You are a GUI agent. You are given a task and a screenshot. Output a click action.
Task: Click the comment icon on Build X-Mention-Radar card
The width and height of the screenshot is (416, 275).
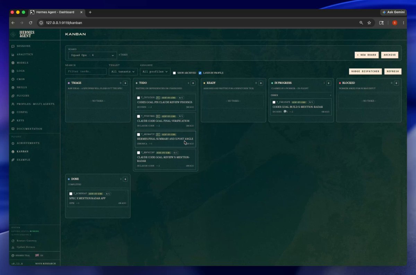(285, 111)
